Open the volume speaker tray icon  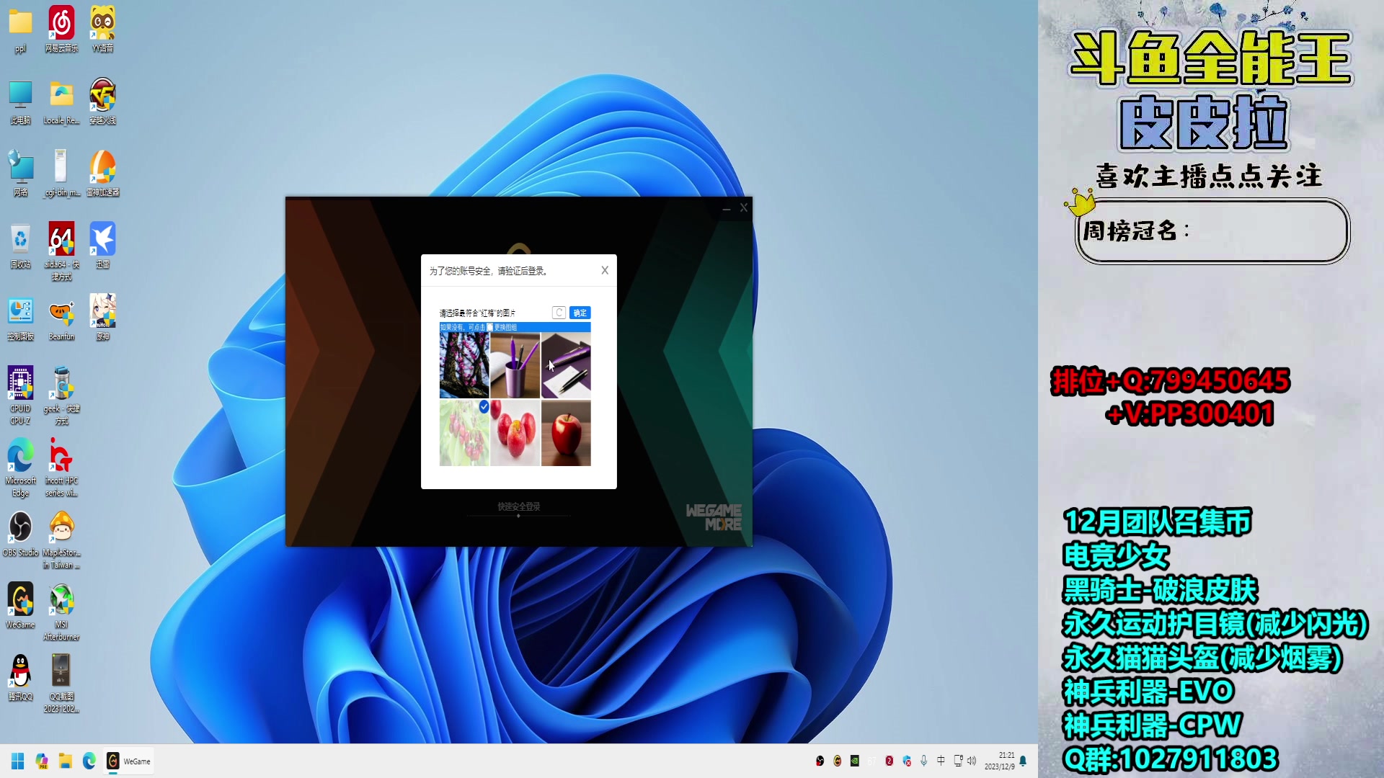point(972,761)
